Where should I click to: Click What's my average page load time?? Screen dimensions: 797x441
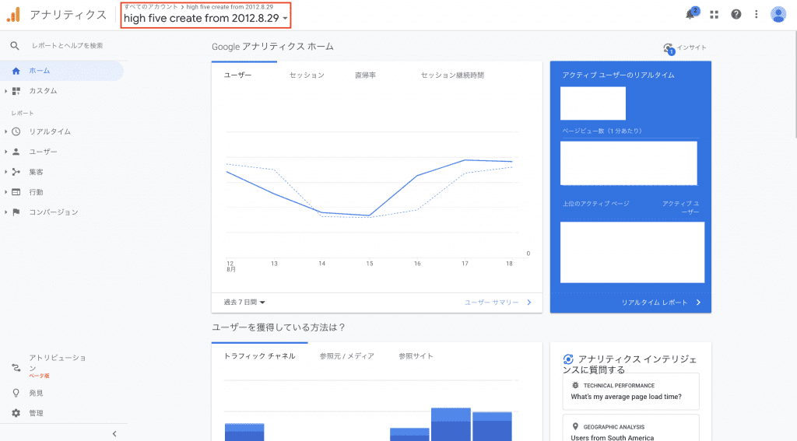pos(627,397)
